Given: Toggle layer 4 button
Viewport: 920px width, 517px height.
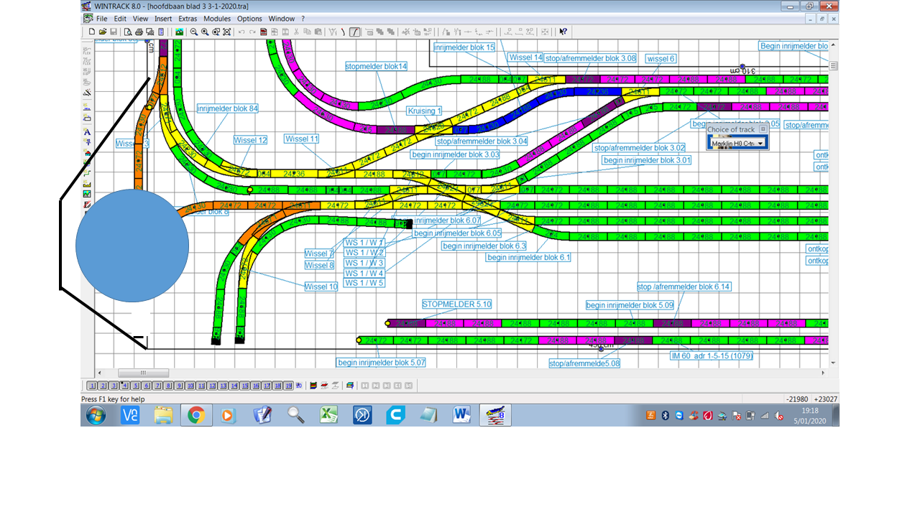Looking at the screenshot, I should click(x=125, y=386).
